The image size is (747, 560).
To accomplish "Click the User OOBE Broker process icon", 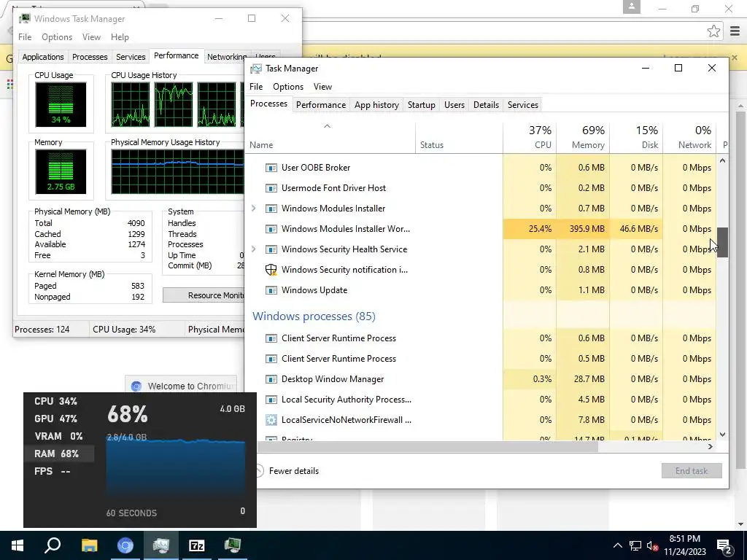I will 271,168.
